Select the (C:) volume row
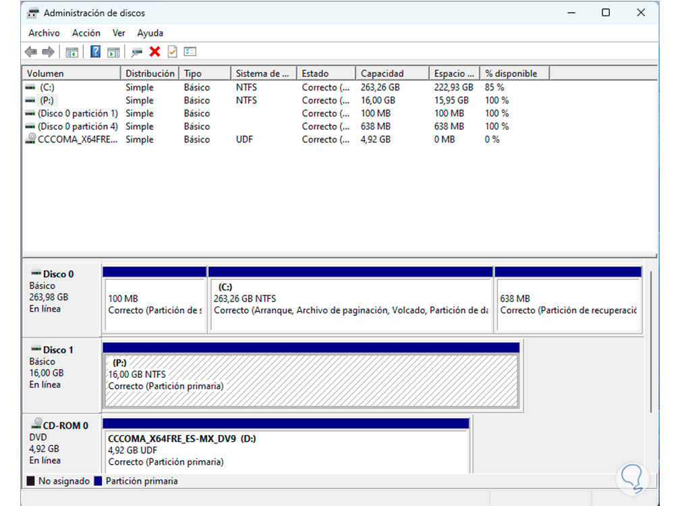The height and width of the screenshot is (506, 684). [x=286, y=87]
